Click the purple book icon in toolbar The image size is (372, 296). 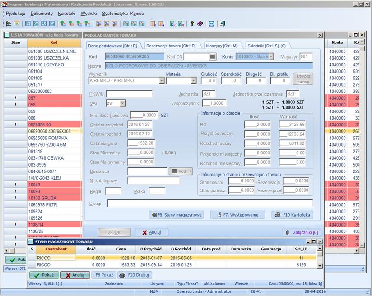coord(200,23)
